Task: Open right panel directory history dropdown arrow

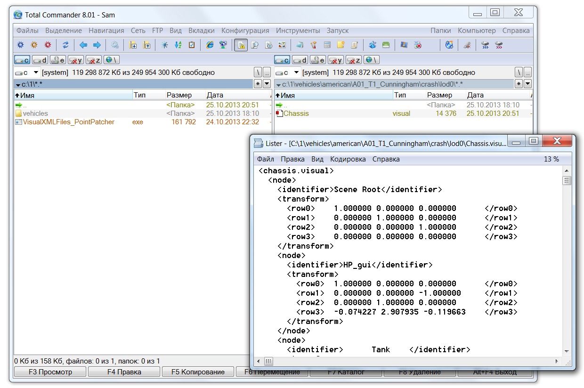Action: 527,84
